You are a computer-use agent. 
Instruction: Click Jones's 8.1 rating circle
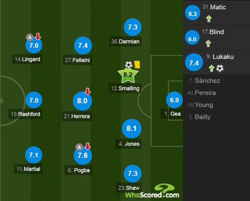(132, 128)
